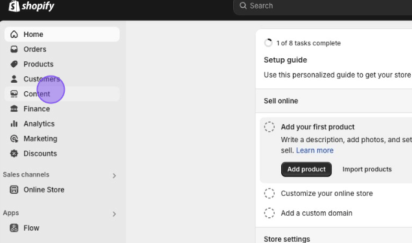Image resolution: width=412 pixels, height=243 pixels.
Task: Click the Flow app icon
Action: tap(14, 227)
